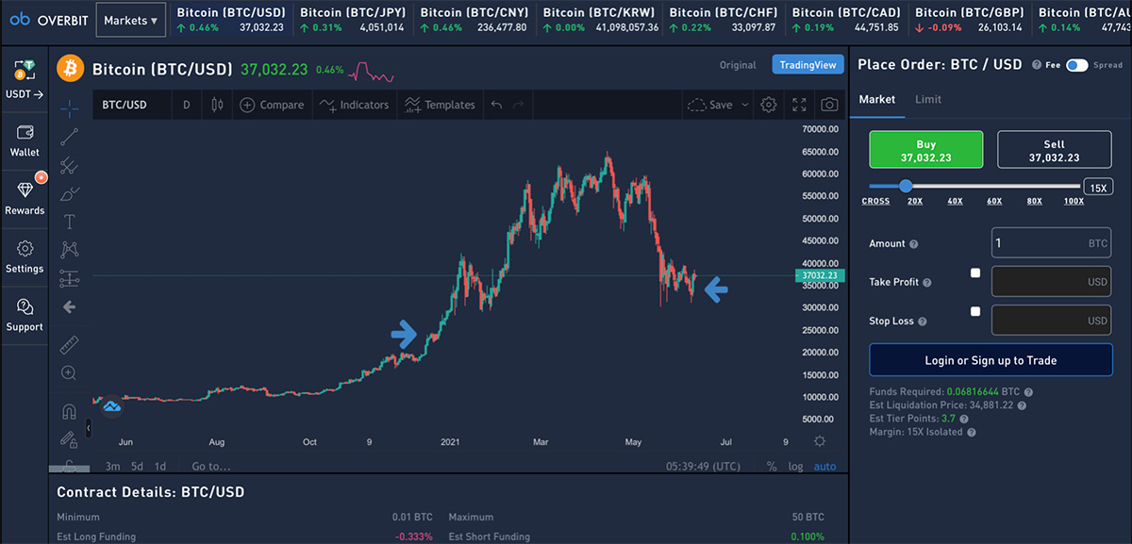The width and height of the screenshot is (1132, 544).
Task: Select Bitcoin (BTC/JPY) in ticker bar
Action: [351, 20]
